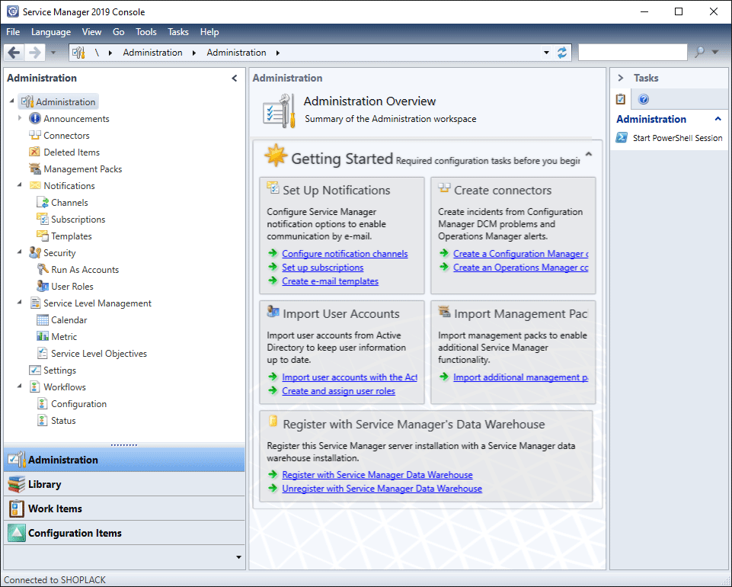This screenshot has width=732, height=587.
Task: Click into the search input box
Action: click(x=632, y=53)
